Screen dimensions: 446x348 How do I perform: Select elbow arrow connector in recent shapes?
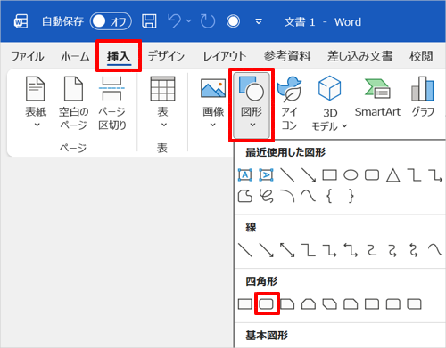tap(435, 175)
